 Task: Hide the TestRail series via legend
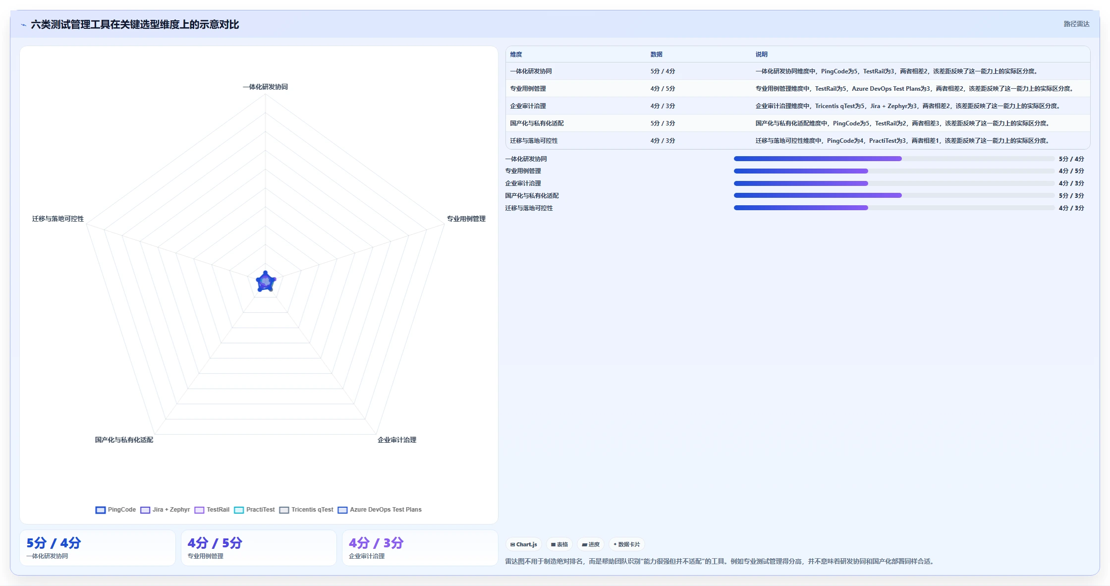(x=212, y=510)
